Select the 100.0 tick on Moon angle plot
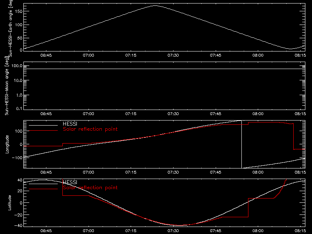The image size is (312, 234). 17,66
